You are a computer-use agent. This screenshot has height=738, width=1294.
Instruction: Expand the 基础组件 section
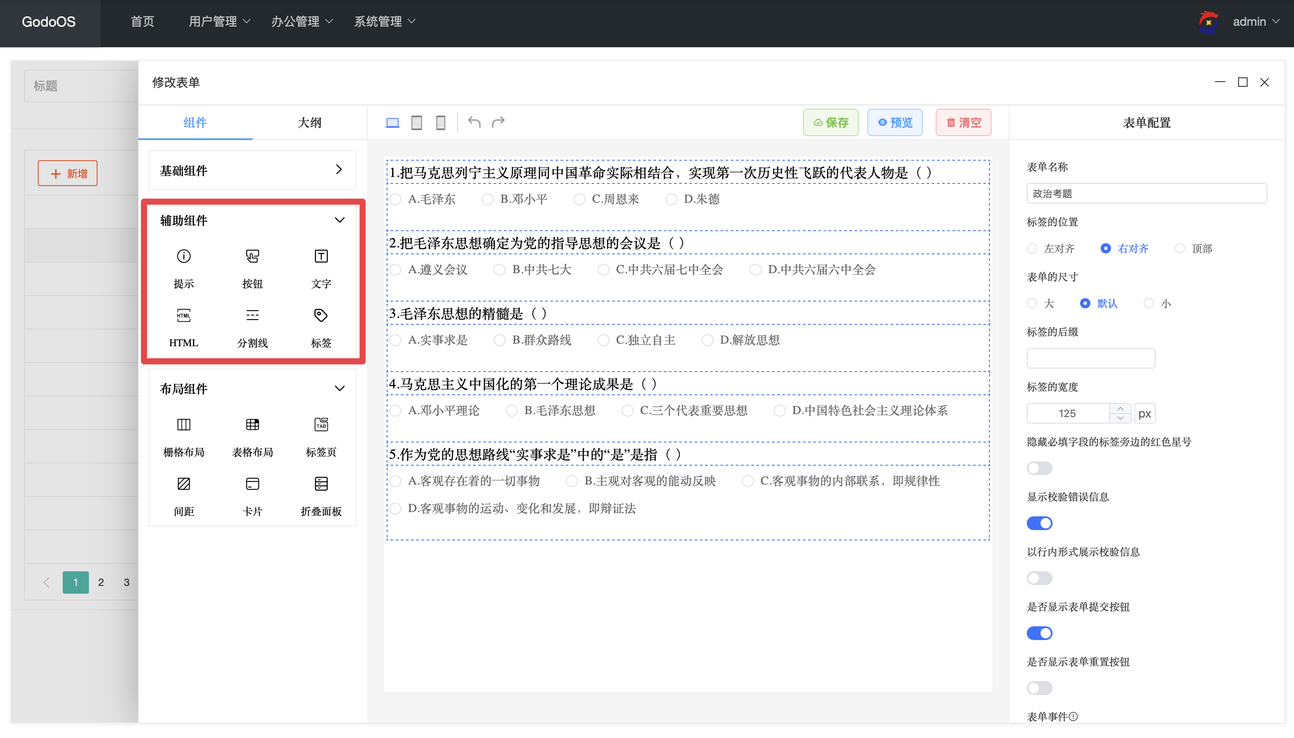253,170
